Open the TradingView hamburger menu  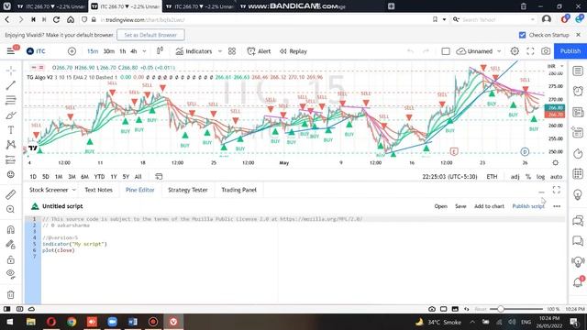11,51
